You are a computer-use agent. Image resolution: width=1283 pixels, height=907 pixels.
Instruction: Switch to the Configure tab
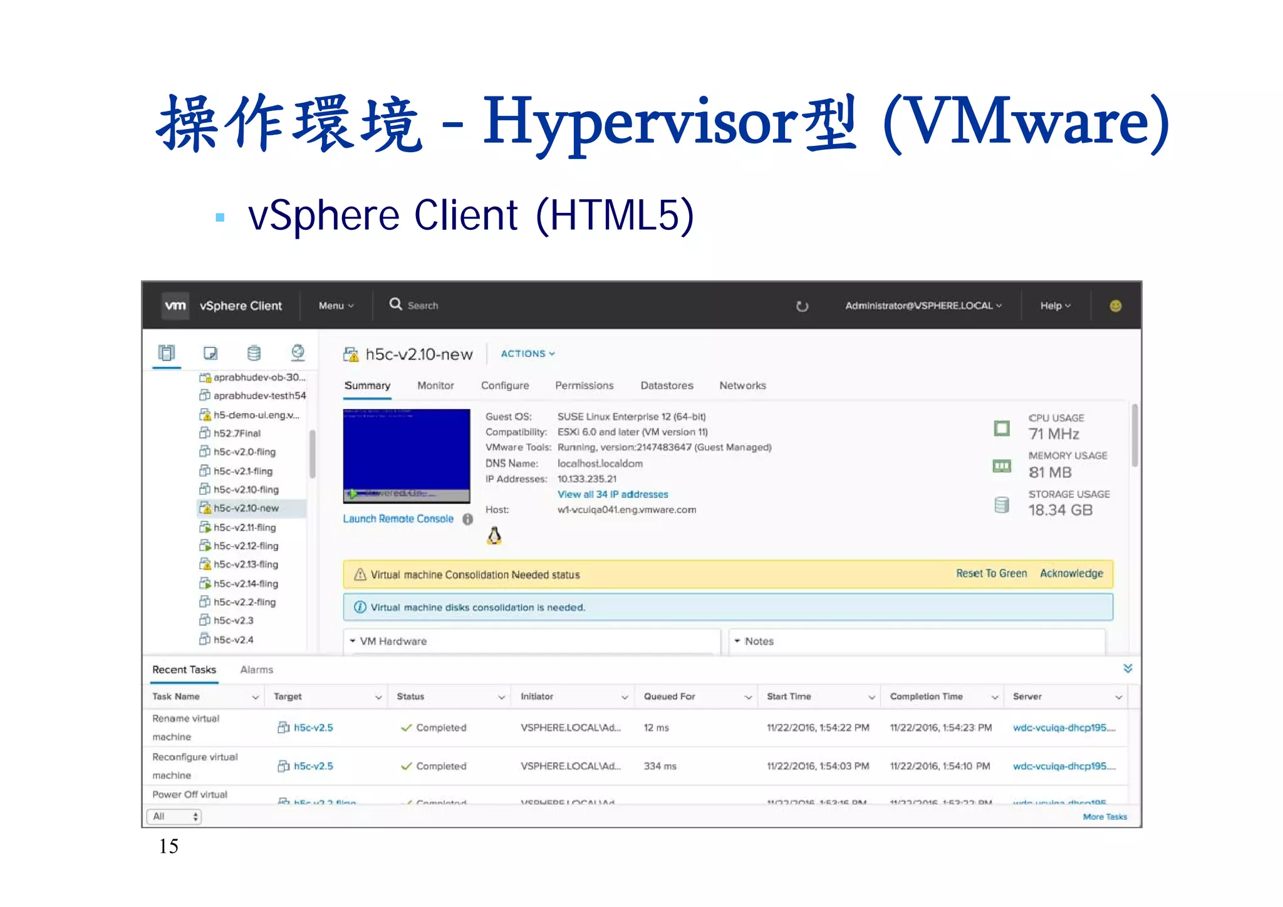[x=505, y=385]
